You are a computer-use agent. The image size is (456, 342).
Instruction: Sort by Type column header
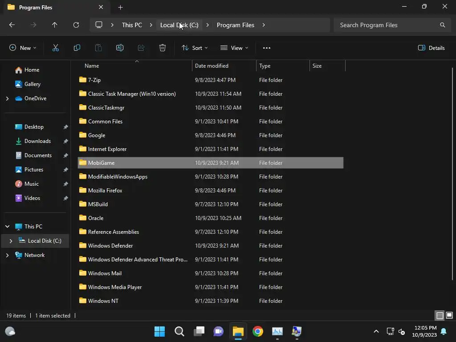(x=283, y=66)
